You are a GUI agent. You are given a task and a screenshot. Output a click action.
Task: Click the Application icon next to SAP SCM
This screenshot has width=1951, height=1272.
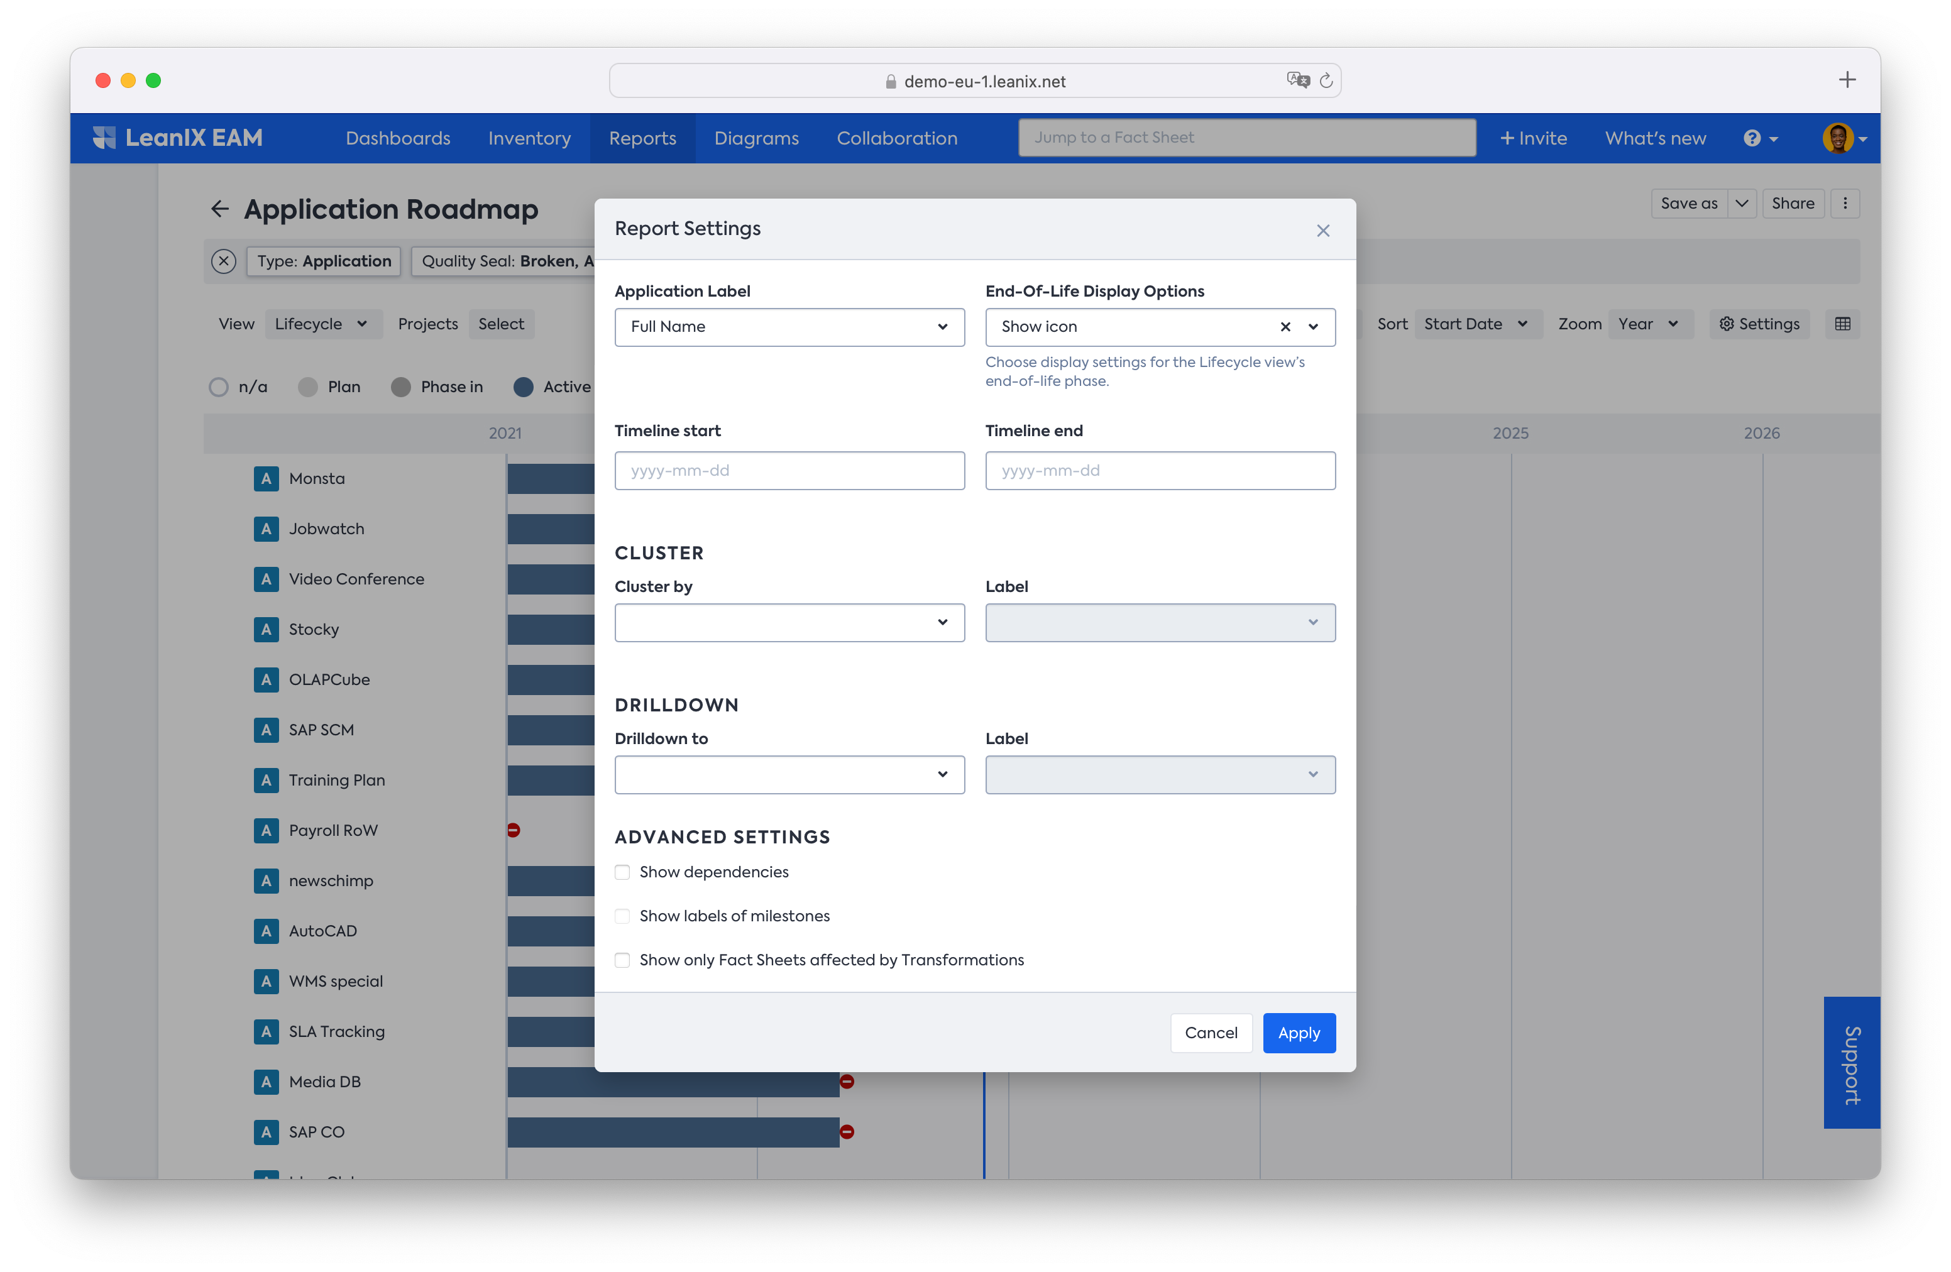[266, 730]
